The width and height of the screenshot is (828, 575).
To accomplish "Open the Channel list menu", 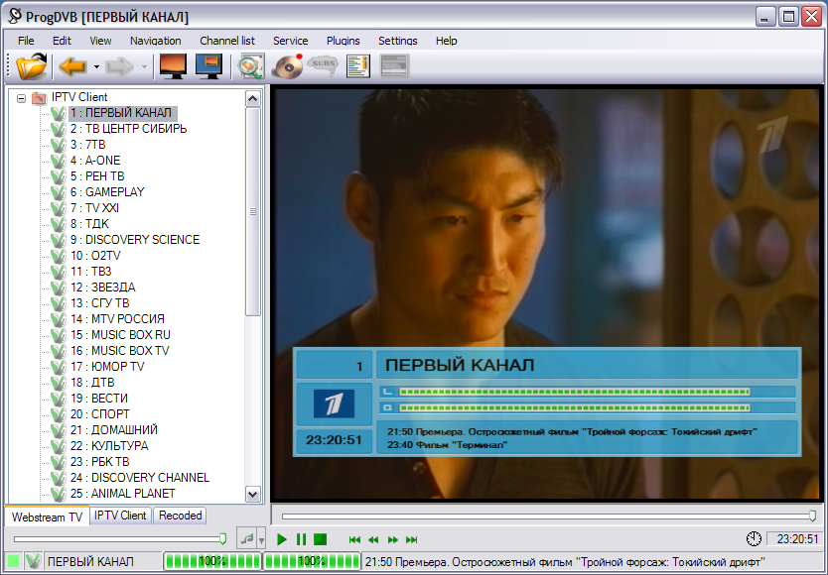I will (227, 41).
